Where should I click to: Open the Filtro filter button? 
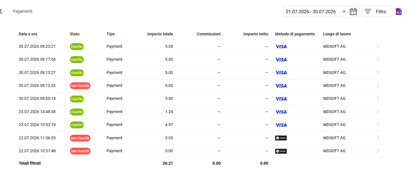click(x=377, y=12)
